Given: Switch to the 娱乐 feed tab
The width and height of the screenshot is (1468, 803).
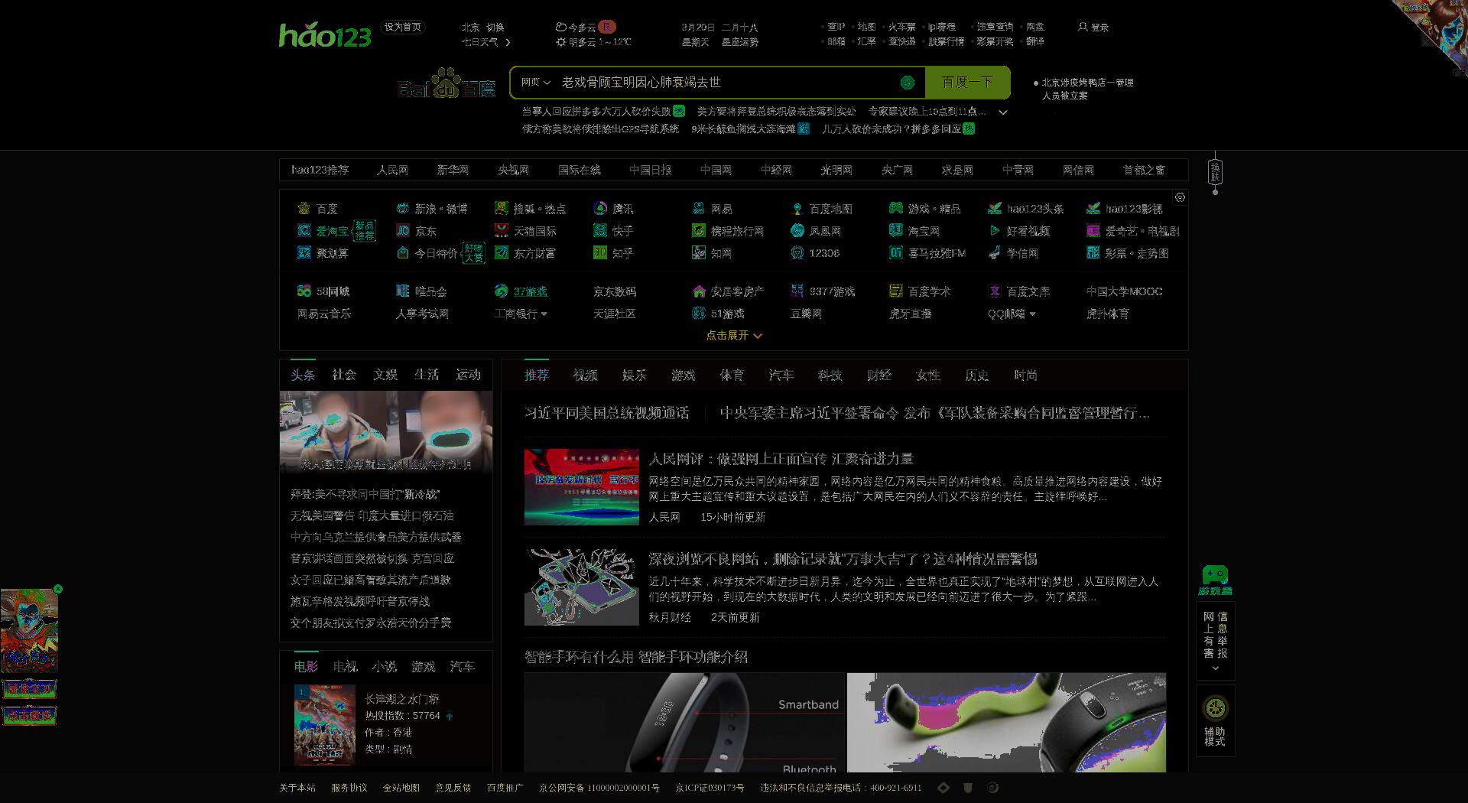Looking at the screenshot, I should [x=635, y=375].
